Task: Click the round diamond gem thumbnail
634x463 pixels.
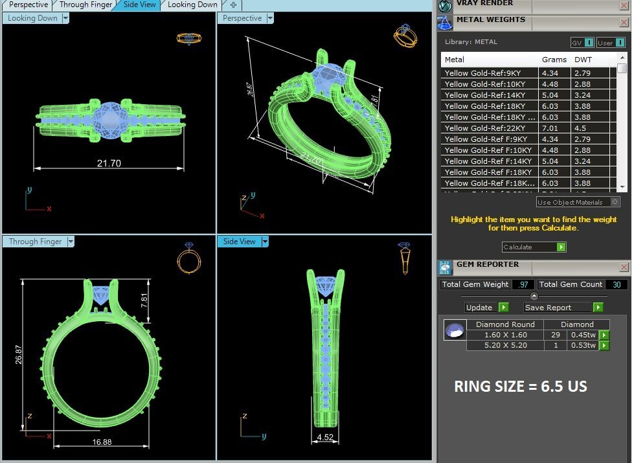Action: click(453, 330)
